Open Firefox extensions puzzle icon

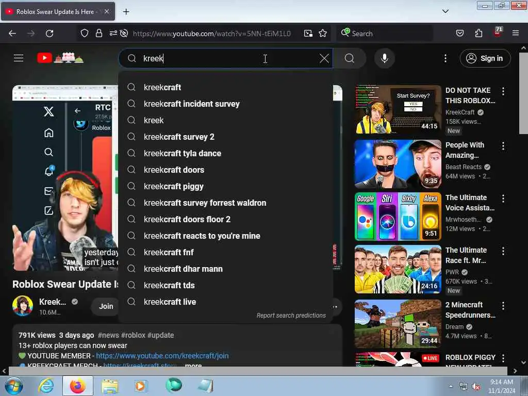click(478, 34)
